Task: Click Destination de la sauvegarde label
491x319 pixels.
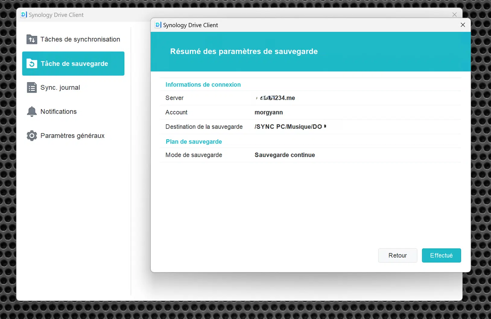Action: coord(204,127)
